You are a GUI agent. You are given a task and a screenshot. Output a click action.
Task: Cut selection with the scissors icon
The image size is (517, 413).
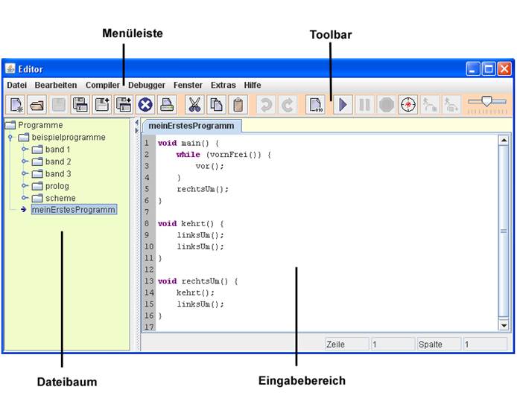click(194, 105)
